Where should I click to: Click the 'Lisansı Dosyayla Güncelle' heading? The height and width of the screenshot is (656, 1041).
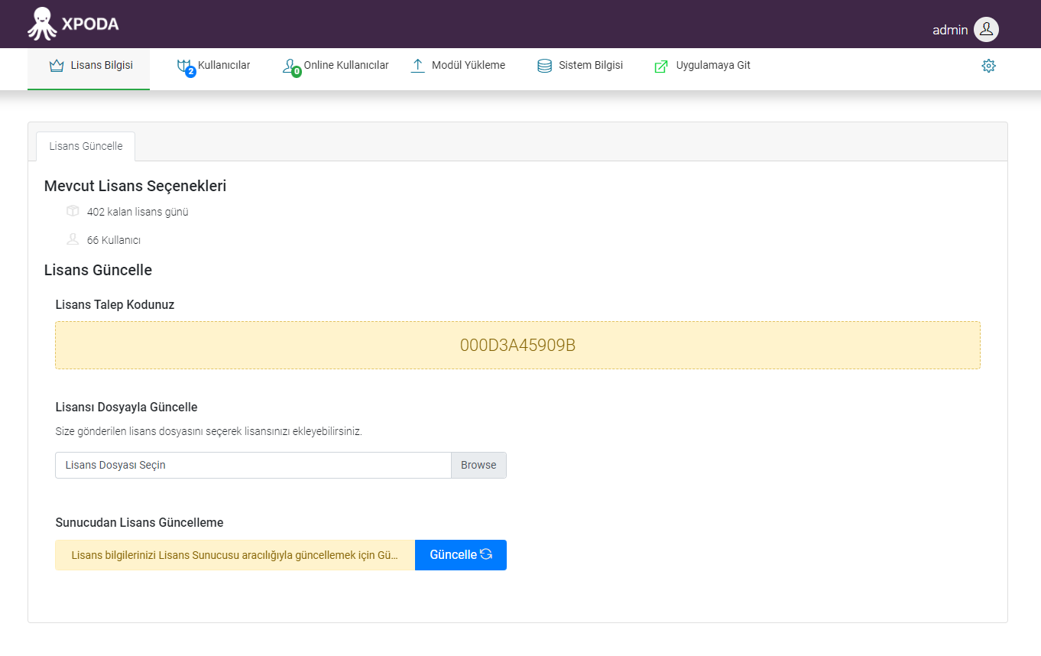[x=126, y=407]
